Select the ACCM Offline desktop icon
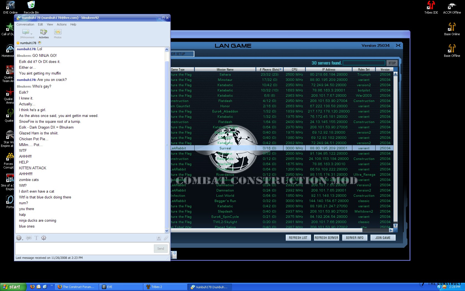The image size is (465, 291). pyautogui.click(x=452, y=7)
